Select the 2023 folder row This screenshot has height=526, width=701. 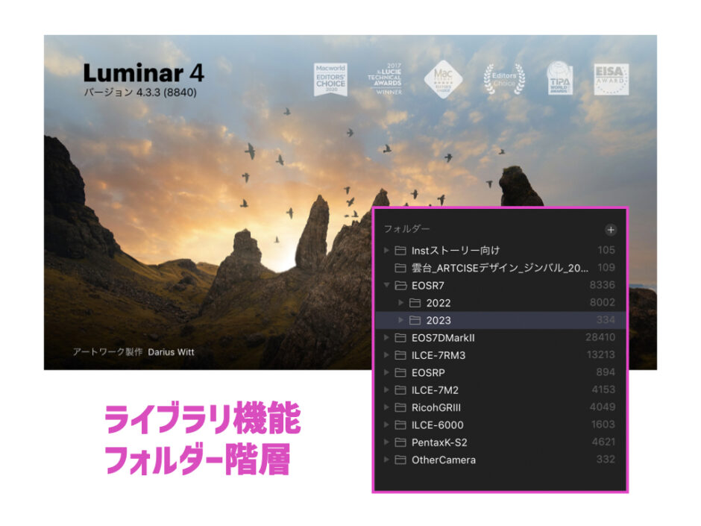click(x=500, y=320)
